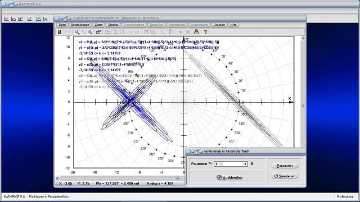Click the y1 = g1(k,p) equation text
This screenshot has height=202, width=360.
148,48
